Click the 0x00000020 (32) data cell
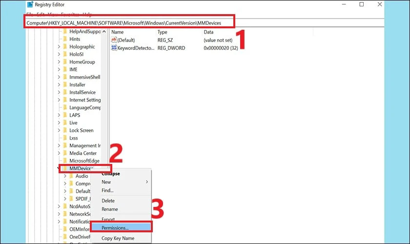Viewport: 410px width, 244px height. (x=221, y=48)
